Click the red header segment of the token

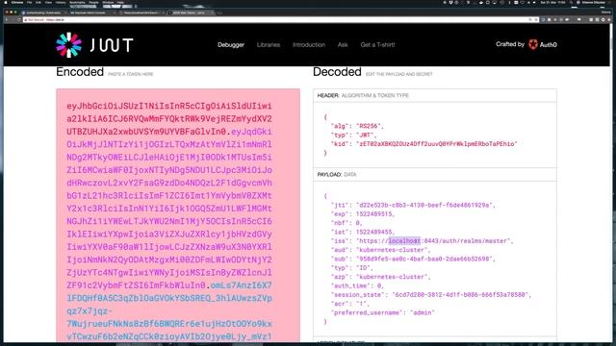coord(169,118)
